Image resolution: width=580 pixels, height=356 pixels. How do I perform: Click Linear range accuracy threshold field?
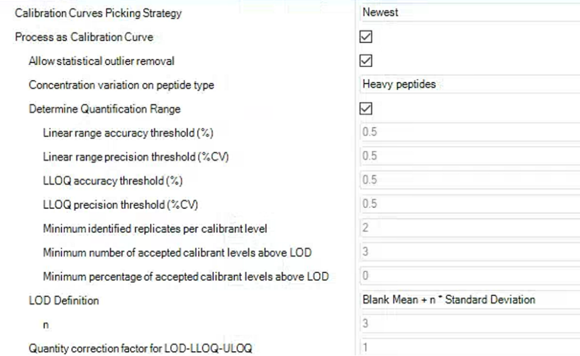click(x=470, y=132)
